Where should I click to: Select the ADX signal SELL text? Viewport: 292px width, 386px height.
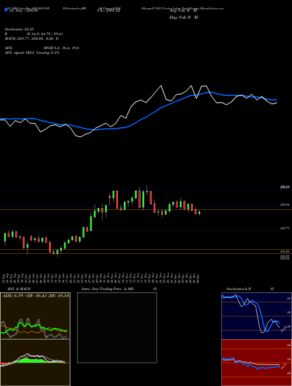(x=32, y=53)
